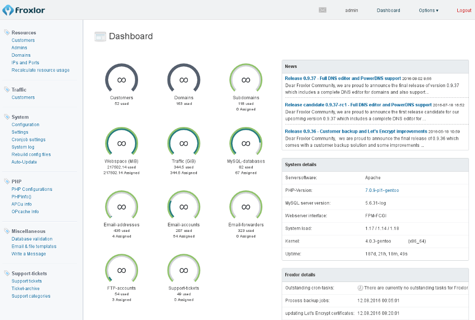Viewport: 475px width, 320px height.
Task: Open Cronjob settings
Action: [x=28, y=140]
